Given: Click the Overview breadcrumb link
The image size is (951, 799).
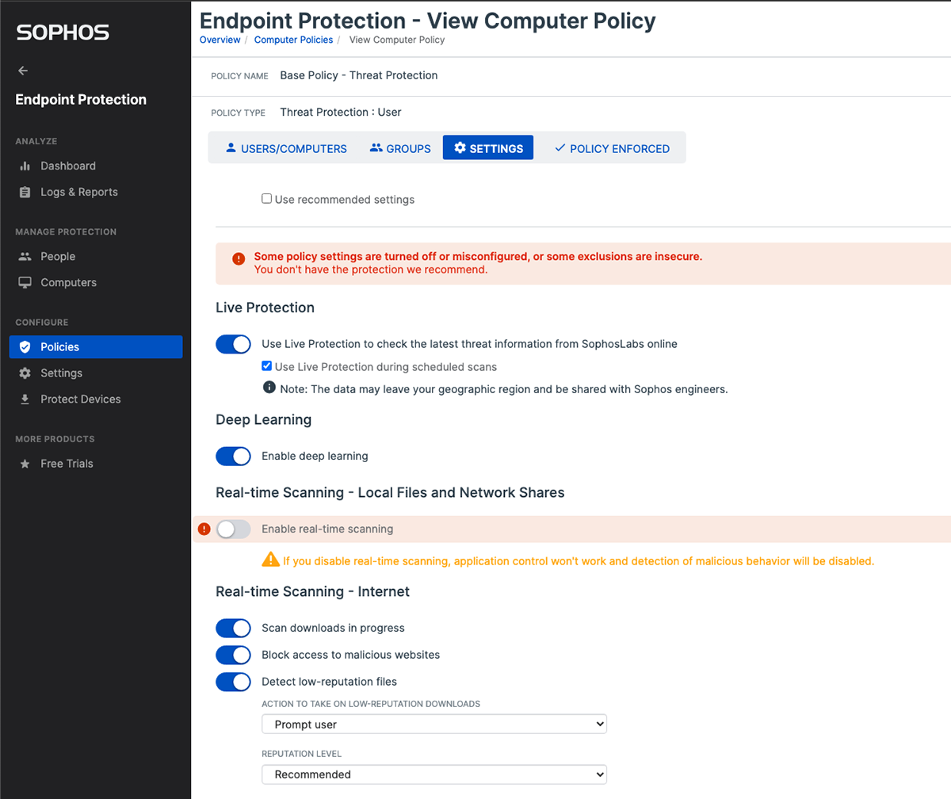Looking at the screenshot, I should point(220,40).
